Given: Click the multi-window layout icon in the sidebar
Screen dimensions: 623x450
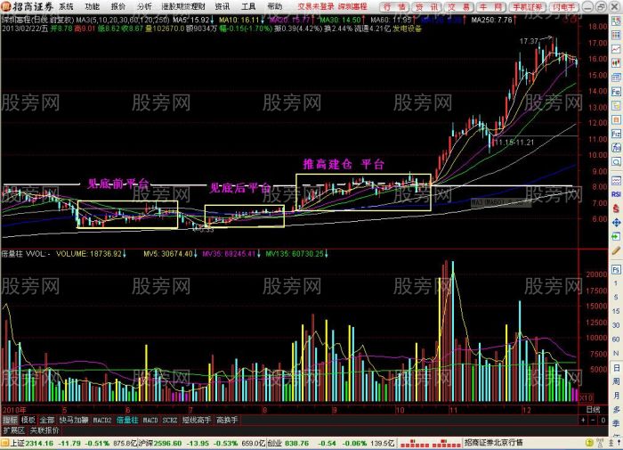Looking at the screenshot, I should click(x=616, y=78).
